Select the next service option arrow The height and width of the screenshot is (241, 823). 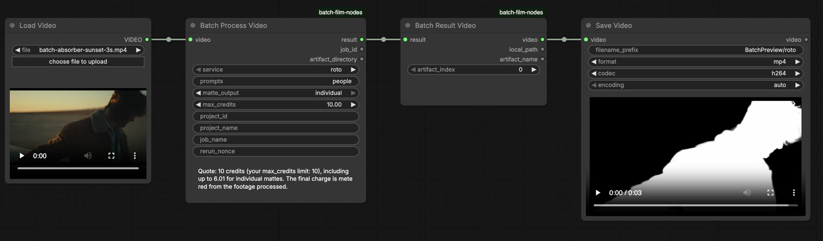tap(353, 69)
